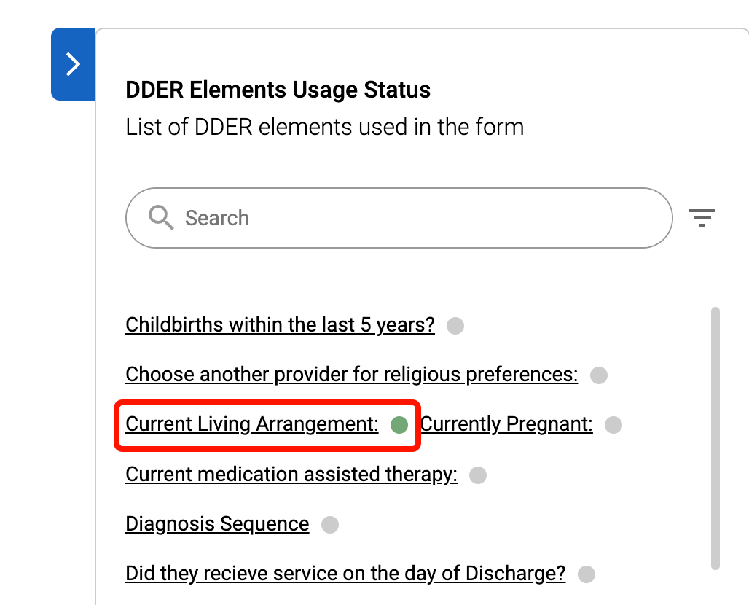Open Diagnosis Sequence link
This screenshot has width=749, height=605.
coord(217,524)
